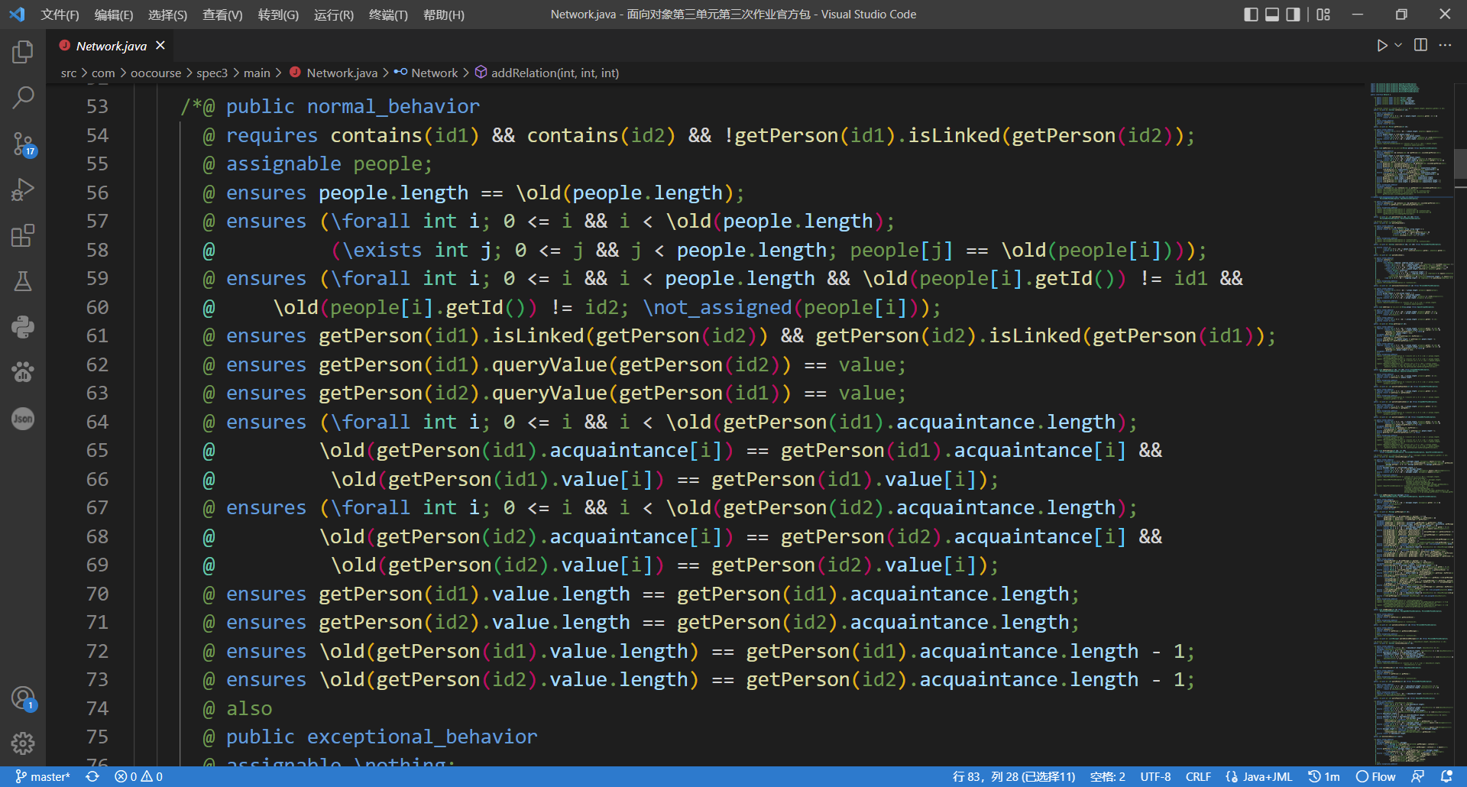The image size is (1467, 787).
Task: Open More Actions ellipsis in editor toolbar
Action: click(1445, 45)
